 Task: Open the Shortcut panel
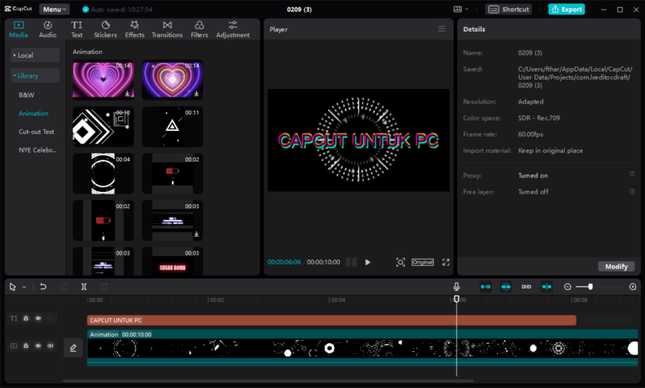(x=508, y=9)
